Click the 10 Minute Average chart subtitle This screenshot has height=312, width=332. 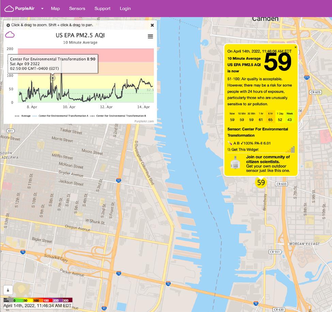coord(80,42)
